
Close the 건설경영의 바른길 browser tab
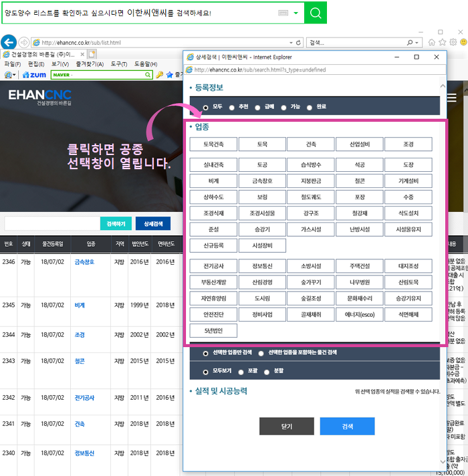(82, 54)
